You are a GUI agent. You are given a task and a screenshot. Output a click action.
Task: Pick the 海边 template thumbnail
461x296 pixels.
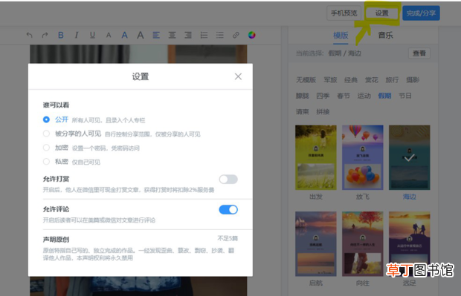410,157
